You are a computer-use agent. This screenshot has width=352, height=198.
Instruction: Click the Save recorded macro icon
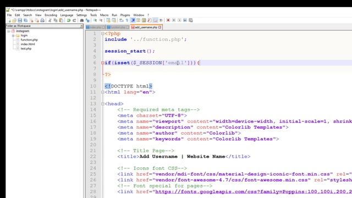click(191, 20)
